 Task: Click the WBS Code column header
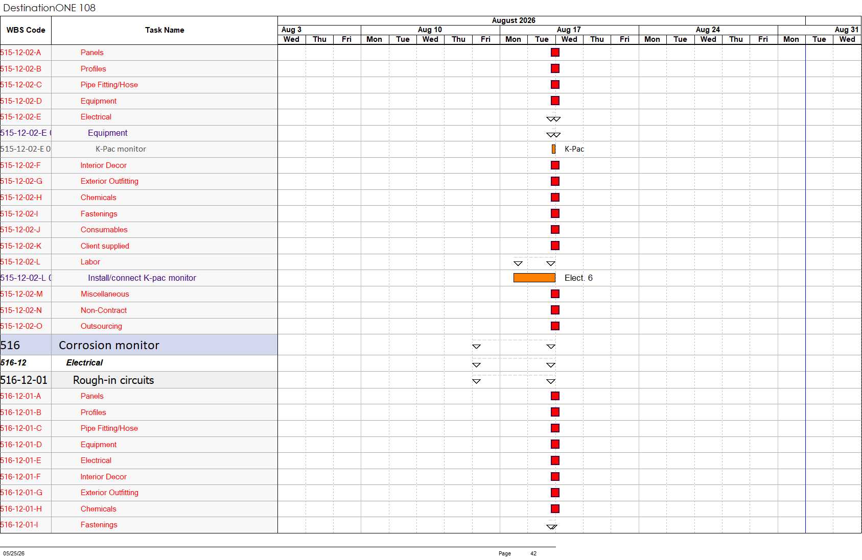[x=26, y=30]
